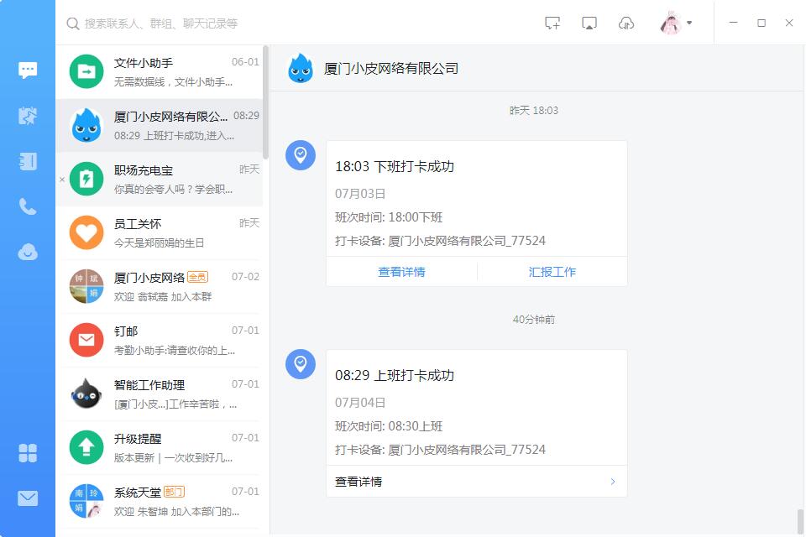Open the 厦门小皮网络 group chat

point(160,287)
